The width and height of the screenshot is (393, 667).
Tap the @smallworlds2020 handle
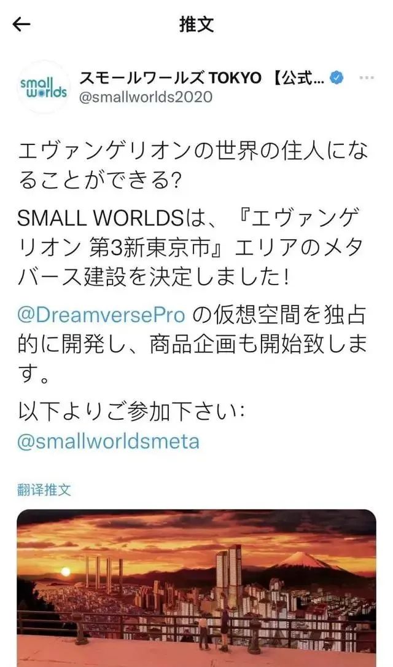(x=146, y=97)
